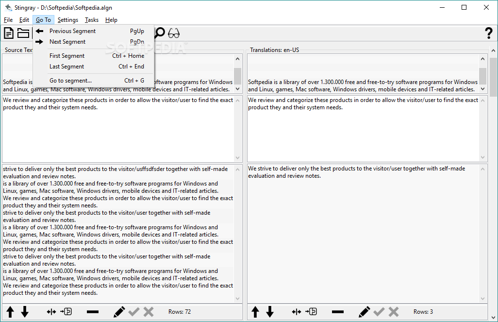Open the Tasks menu

91,20
